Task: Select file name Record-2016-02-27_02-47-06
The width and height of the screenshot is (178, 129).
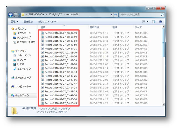Action: point(61,80)
